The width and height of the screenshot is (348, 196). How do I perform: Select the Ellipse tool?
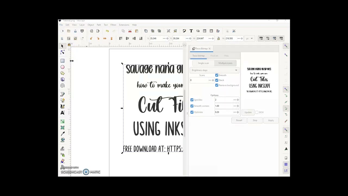point(63,67)
